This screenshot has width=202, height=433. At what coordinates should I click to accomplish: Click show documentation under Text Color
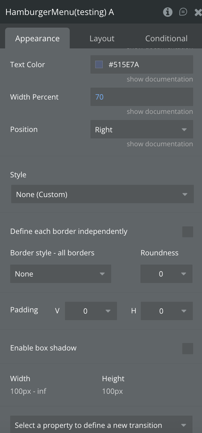[160, 79]
